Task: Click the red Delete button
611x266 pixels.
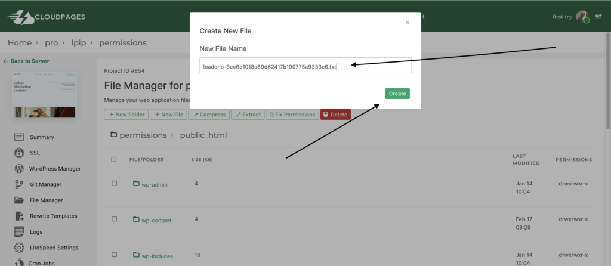Action: pyautogui.click(x=335, y=115)
